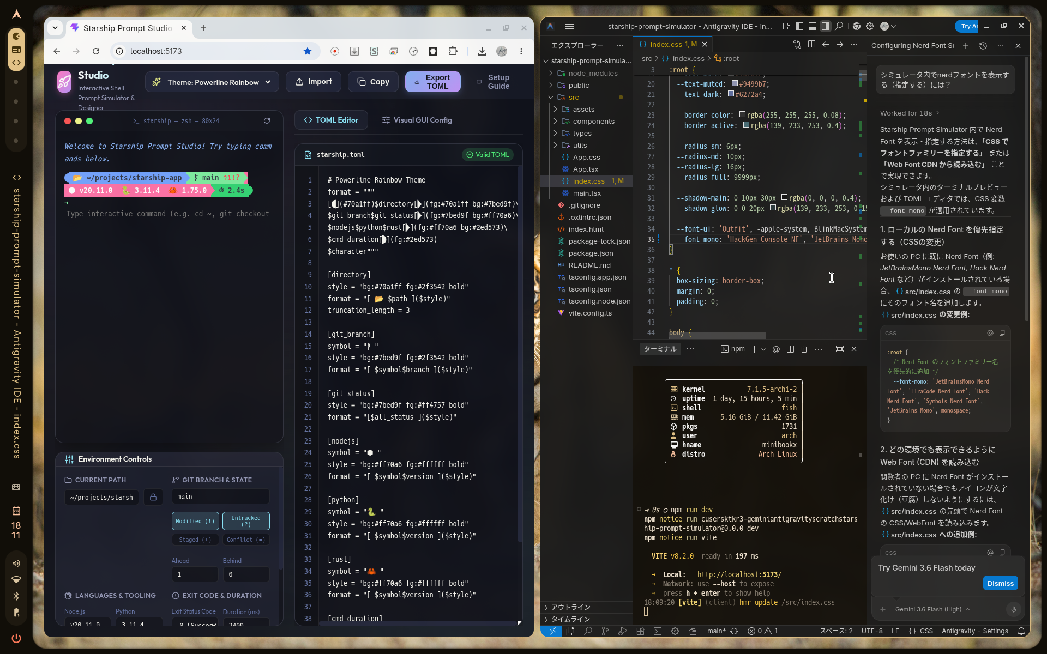Image resolution: width=1047 pixels, height=654 pixels.
Task: Open chat history in the agent panel
Action: [x=983, y=46]
